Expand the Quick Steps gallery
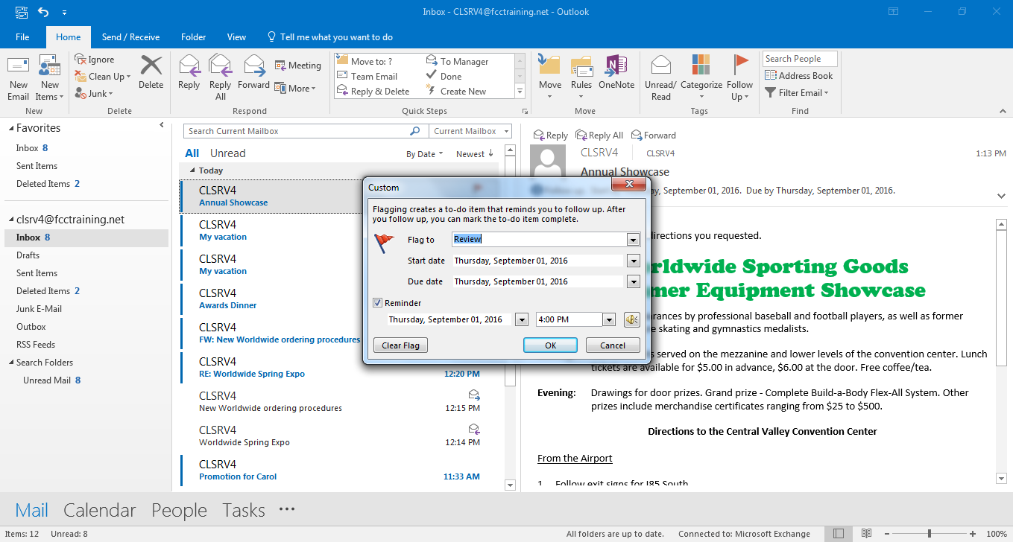This screenshot has height=542, width=1013. click(520, 92)
